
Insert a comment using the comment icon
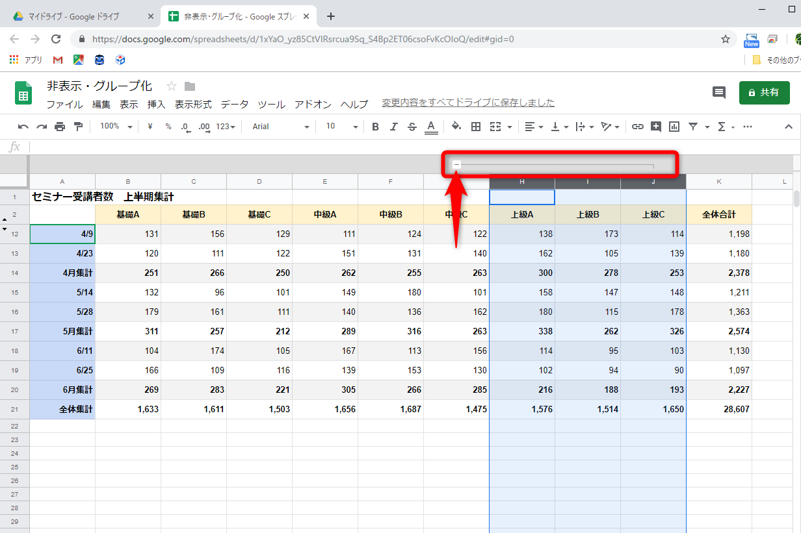656,126
